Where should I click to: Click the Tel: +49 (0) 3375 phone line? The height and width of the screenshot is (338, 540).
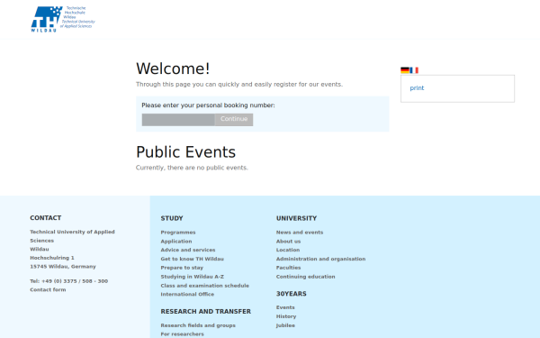[x=69, y=281]
